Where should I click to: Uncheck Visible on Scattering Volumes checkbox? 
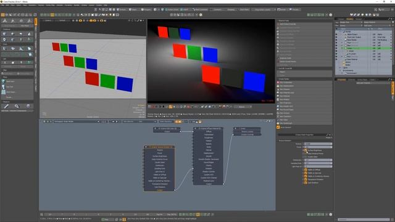pyautogui.click(x=306, y=176)
